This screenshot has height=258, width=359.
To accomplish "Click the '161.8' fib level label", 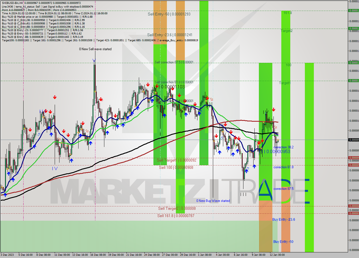I will (287, 13).
